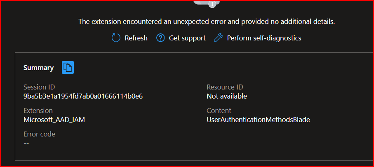Image resolution: width=374 pixels, height=167 pixels.
Task: Click the Content field label
Action: click(x=219, y=111)
